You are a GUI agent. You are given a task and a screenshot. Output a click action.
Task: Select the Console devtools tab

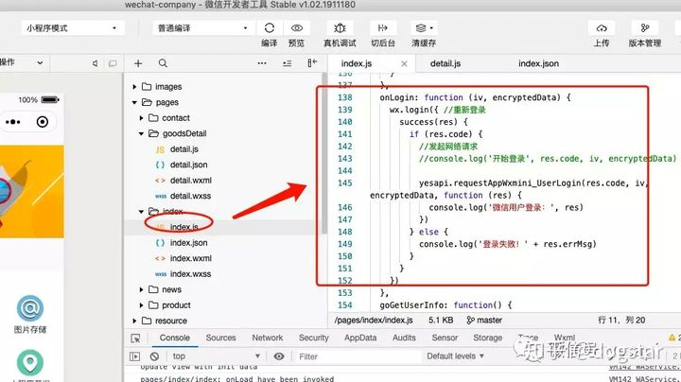[x=175, y=338]
